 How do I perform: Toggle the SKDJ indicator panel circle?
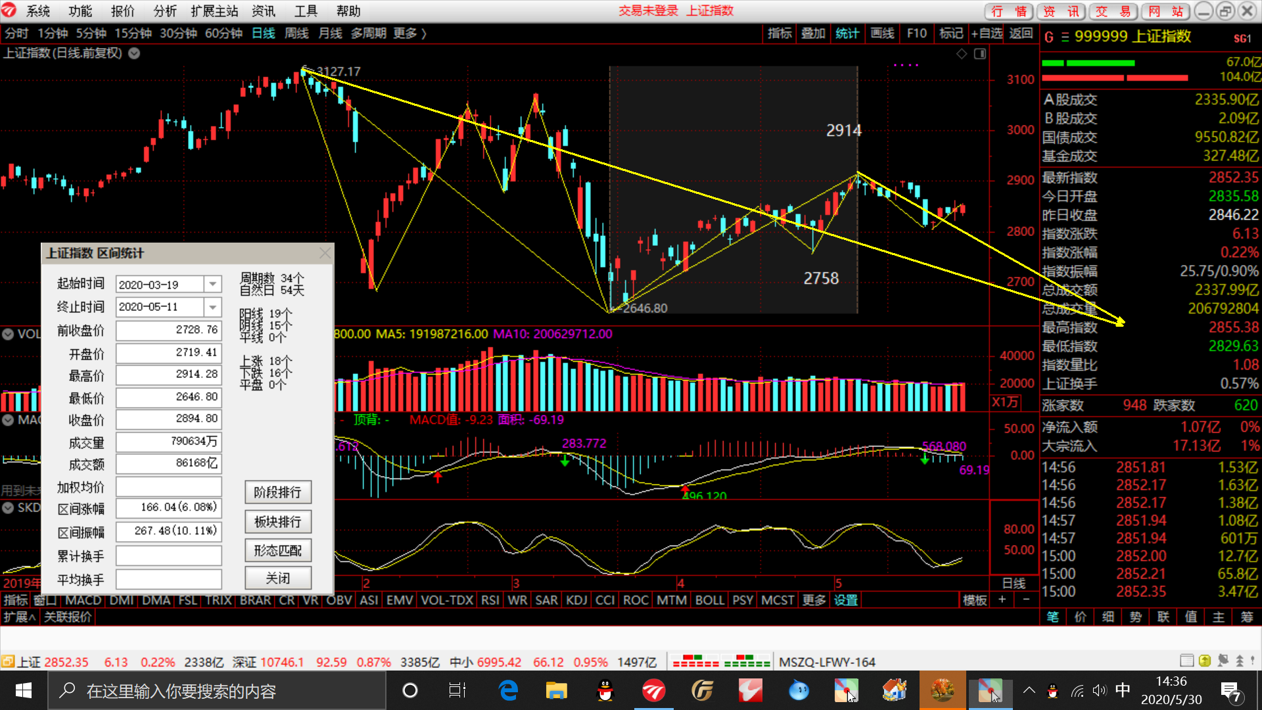pos(8,508)
